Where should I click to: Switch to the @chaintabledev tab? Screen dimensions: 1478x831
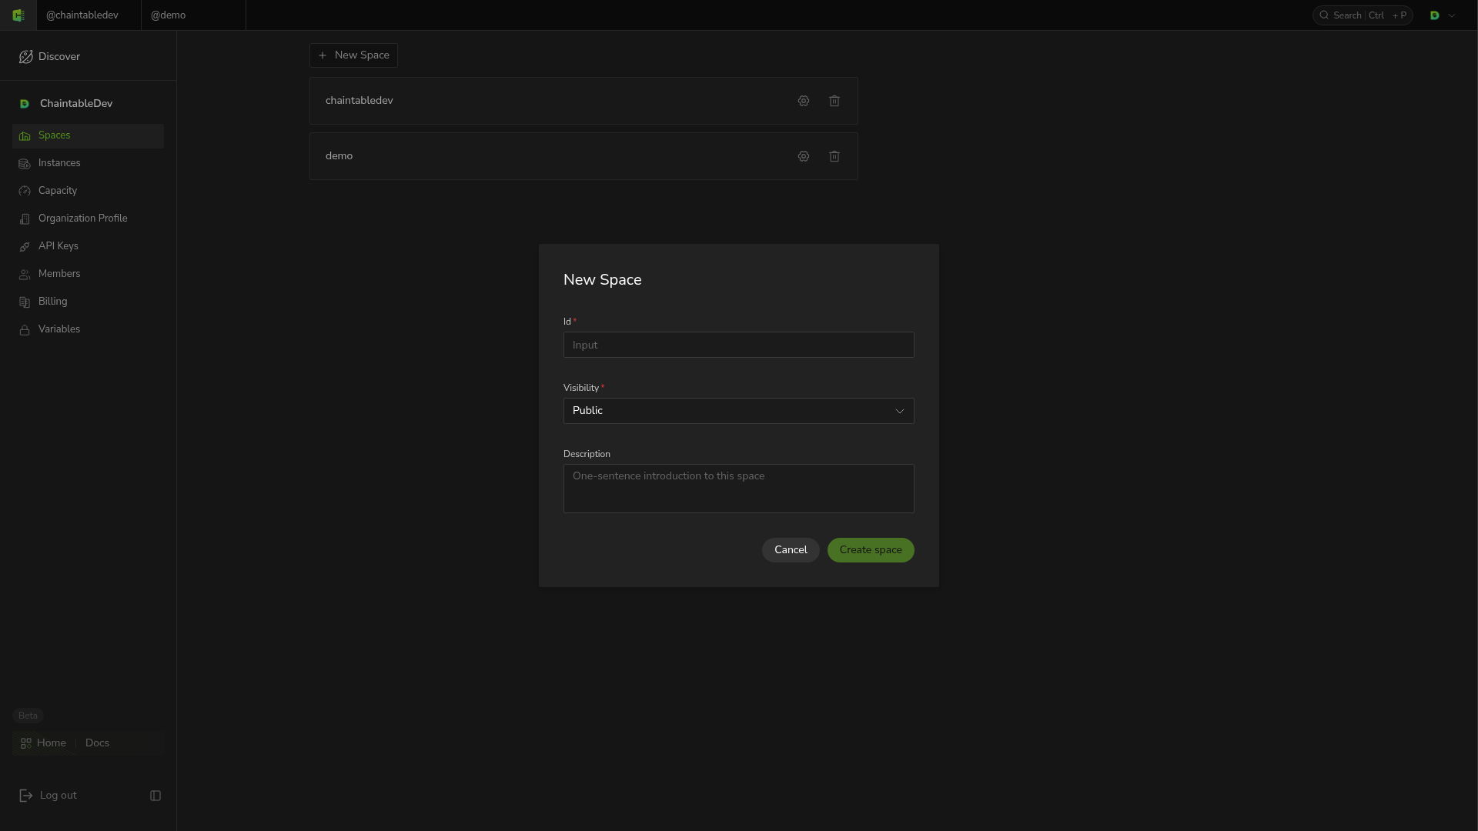point(89,15)
